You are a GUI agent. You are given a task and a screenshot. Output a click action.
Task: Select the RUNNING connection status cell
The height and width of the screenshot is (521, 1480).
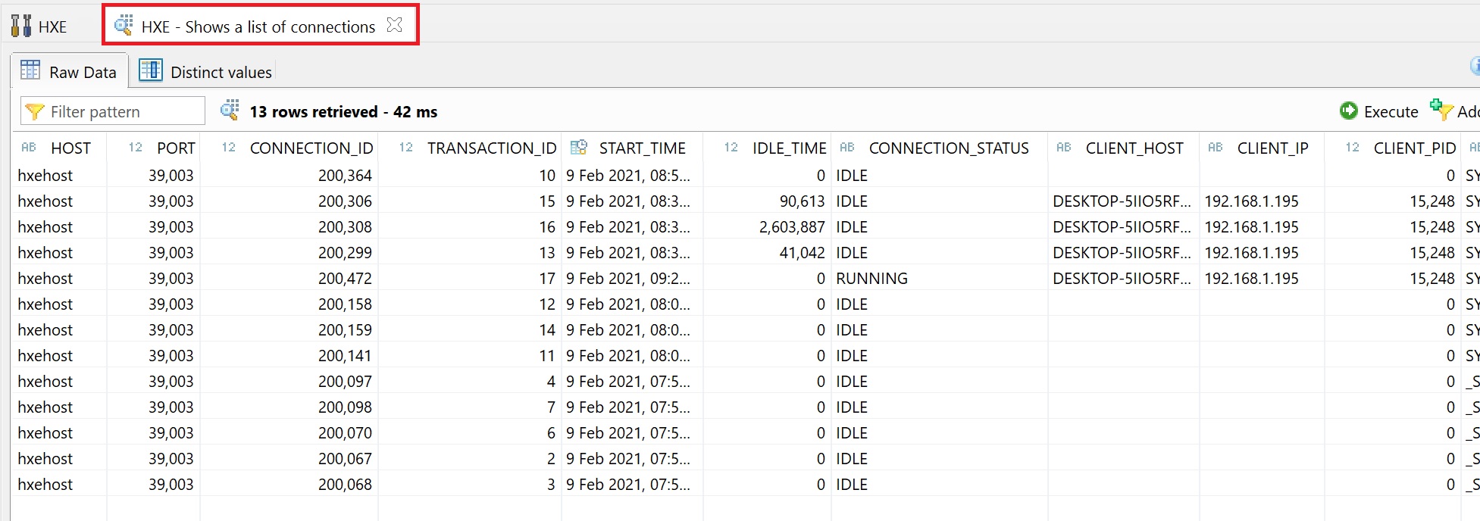[871, 279]
